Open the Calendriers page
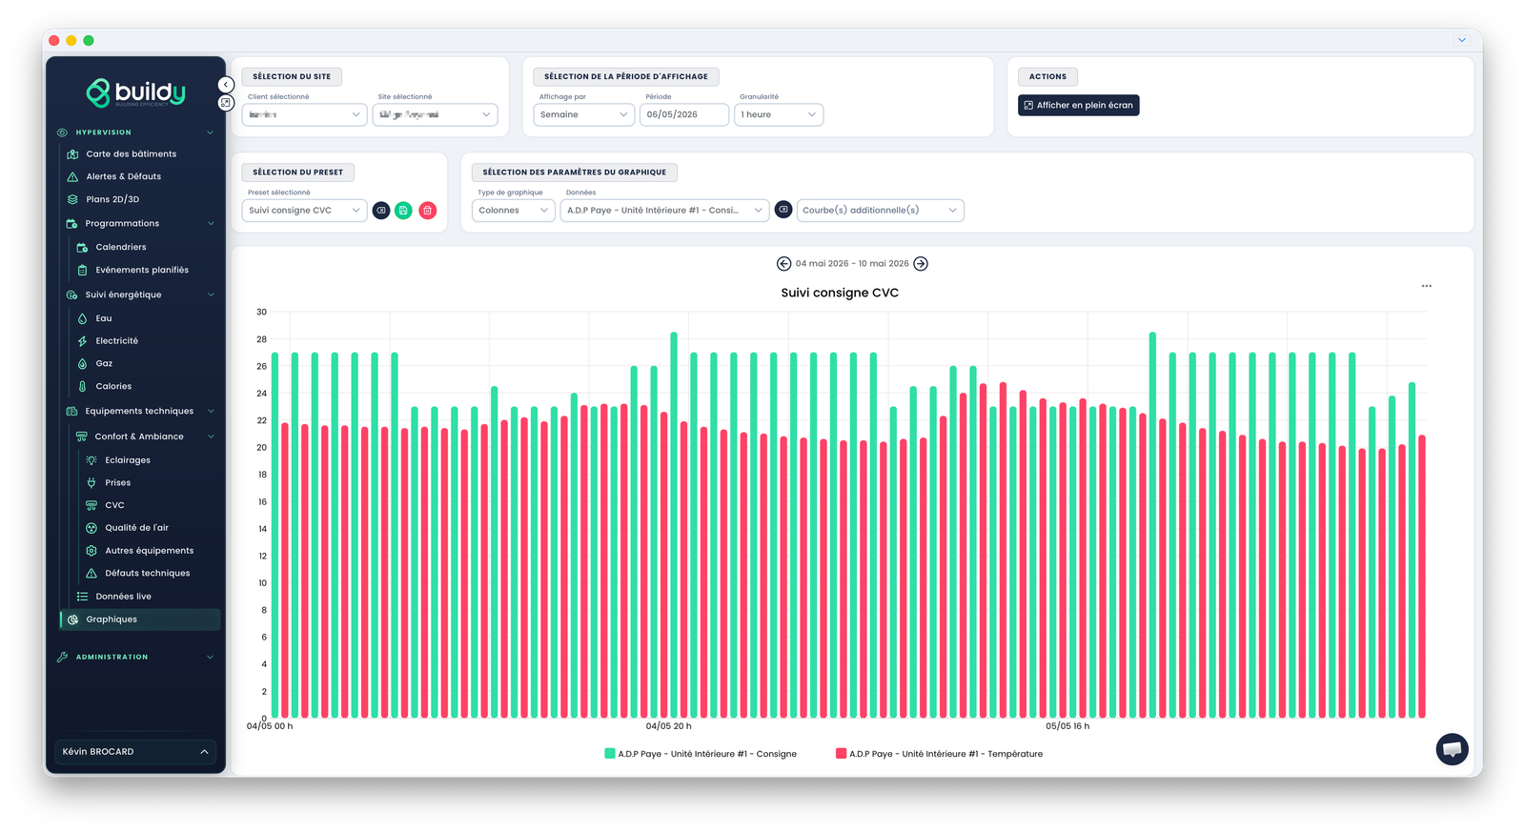Image resolution: width=1525 pixels, height=833 pixels. tap(121, 247)
